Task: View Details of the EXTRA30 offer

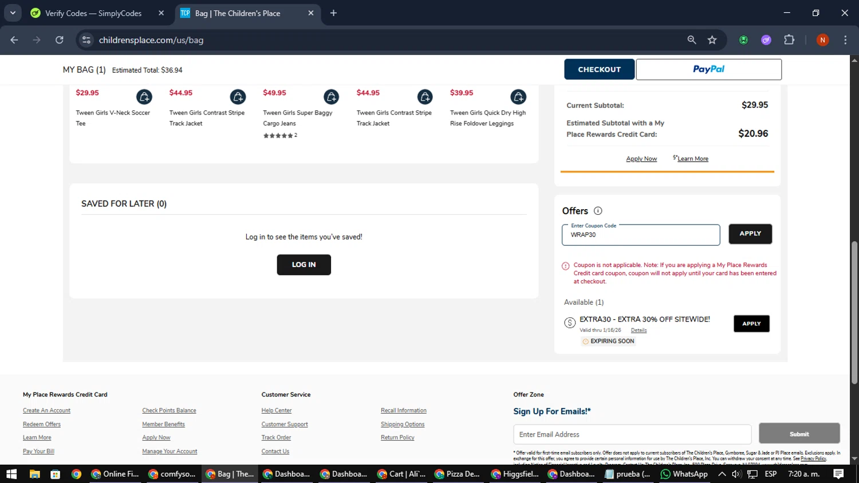Action: 639,331
